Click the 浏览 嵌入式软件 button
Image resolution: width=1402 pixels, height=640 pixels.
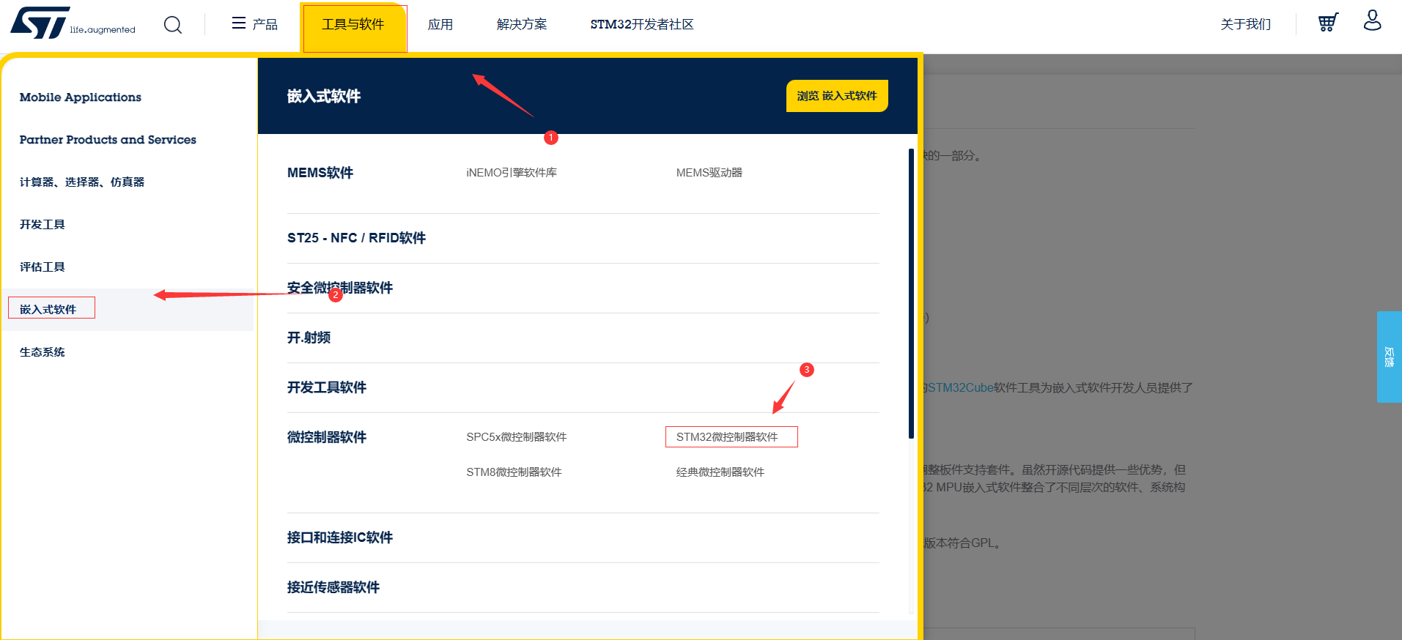[837, 96]
